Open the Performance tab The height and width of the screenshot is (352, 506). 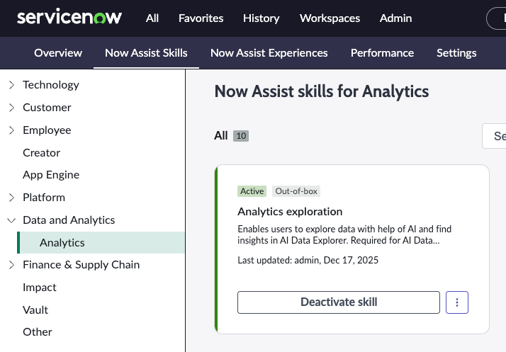(382, 53)
